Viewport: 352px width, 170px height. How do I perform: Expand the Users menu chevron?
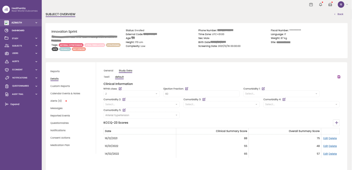coord(36,53)
